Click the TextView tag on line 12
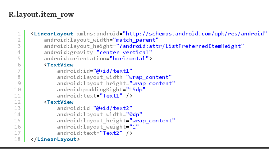Screen dimensions: 269x149 pos(60,102)
